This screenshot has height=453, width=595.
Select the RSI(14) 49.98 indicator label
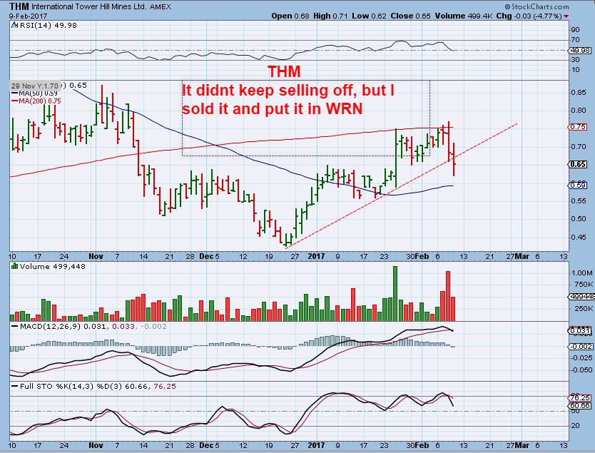point(47,26)
